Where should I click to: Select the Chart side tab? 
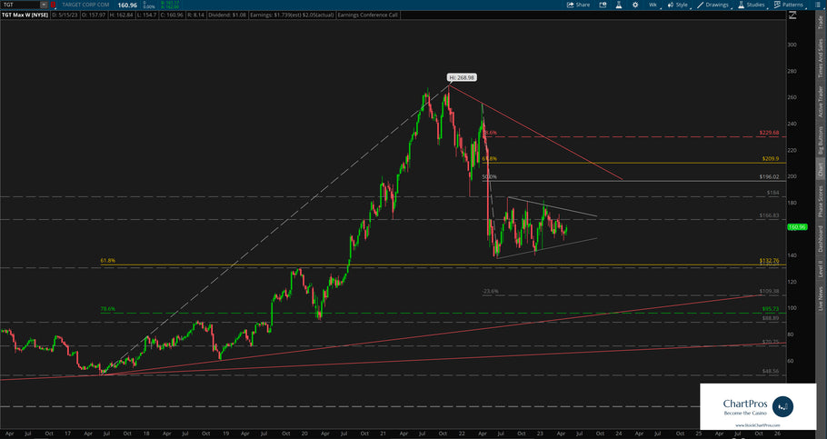(820, 169)
